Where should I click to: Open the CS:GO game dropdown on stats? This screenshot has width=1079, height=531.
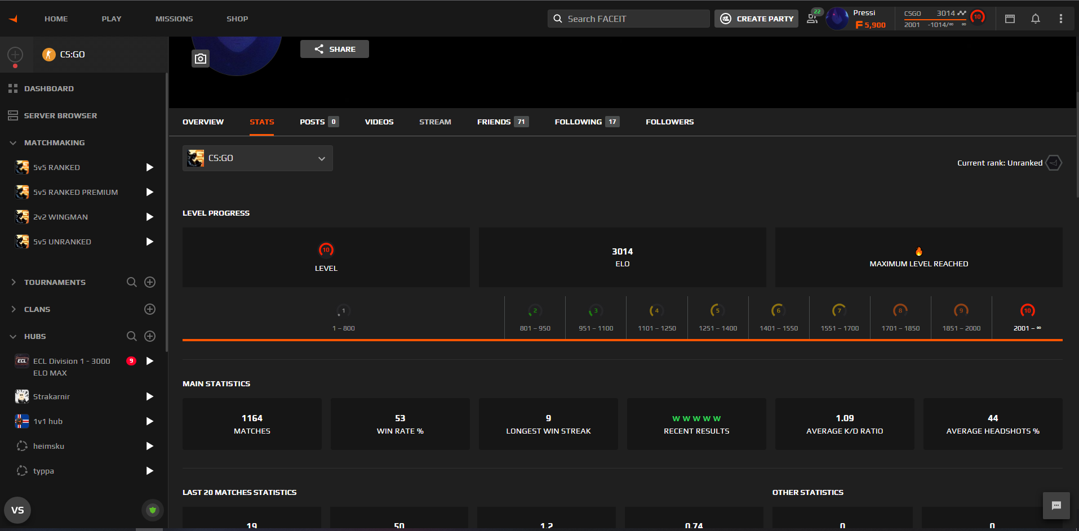[x=257, y=158]
